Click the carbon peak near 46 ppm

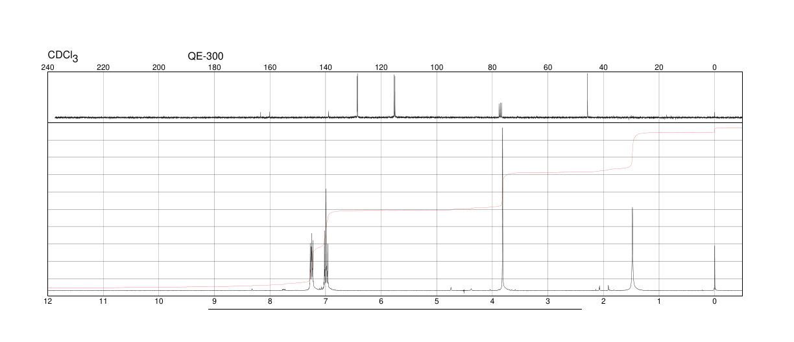coord(587,95)
